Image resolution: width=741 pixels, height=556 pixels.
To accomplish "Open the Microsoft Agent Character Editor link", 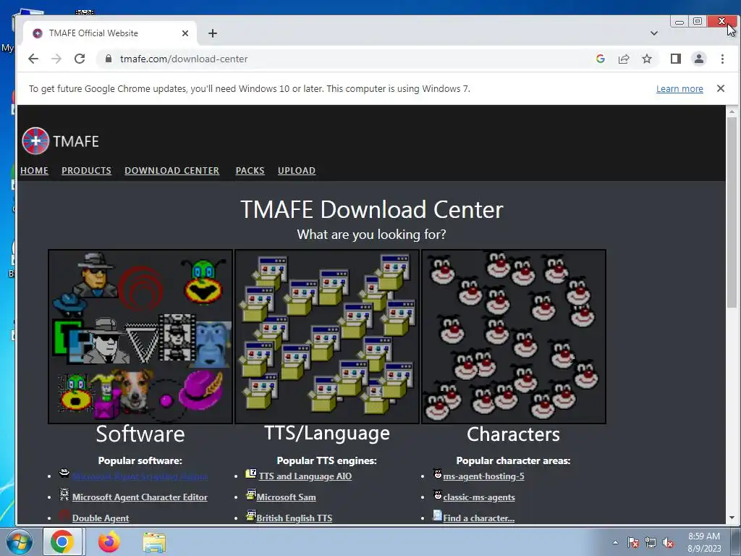I will click(140, 497).
